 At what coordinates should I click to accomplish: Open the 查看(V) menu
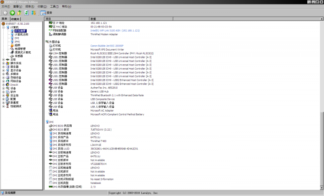(17, 6)
